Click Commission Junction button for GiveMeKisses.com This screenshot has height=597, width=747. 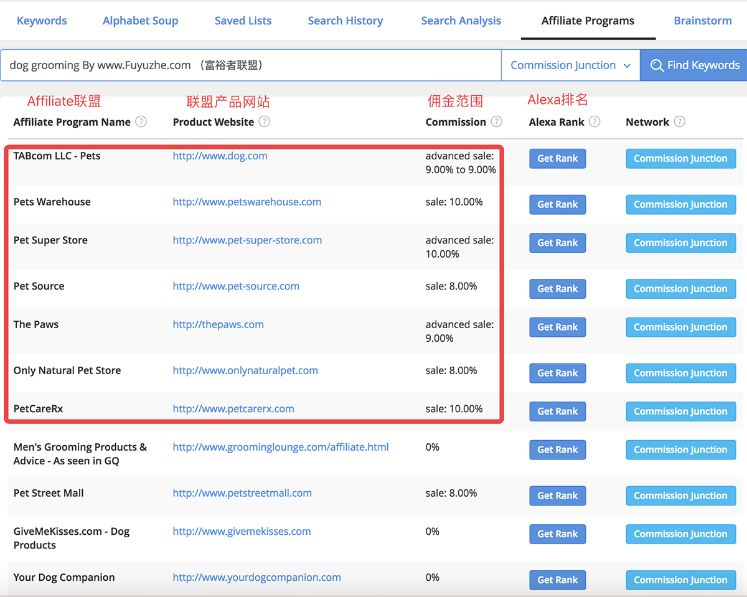[680, 534]
